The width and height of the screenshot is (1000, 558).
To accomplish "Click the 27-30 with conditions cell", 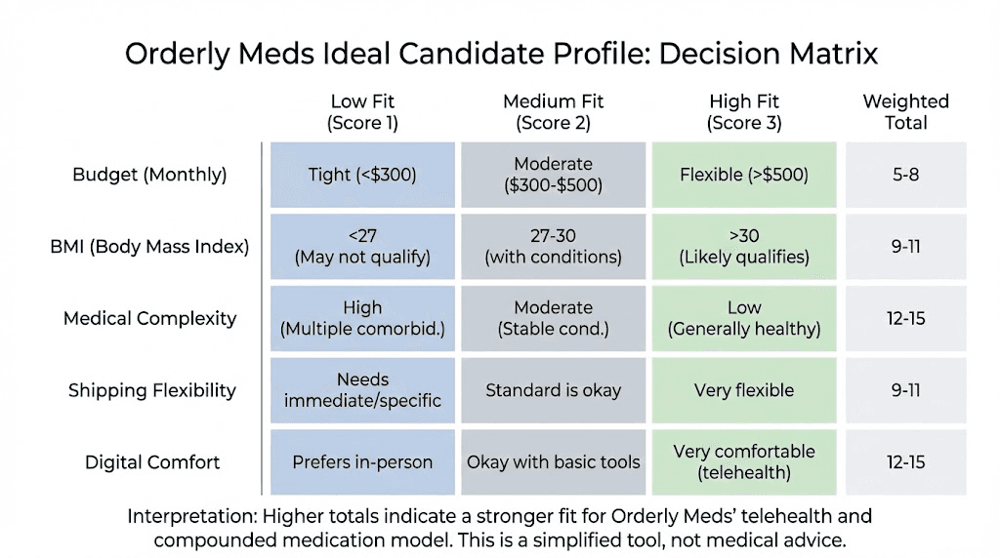I will [553, 247].
